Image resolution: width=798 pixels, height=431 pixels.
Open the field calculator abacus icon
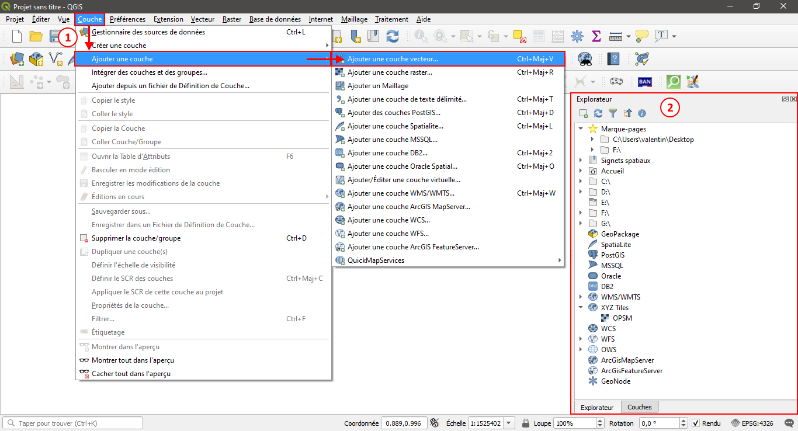(558, 36)
